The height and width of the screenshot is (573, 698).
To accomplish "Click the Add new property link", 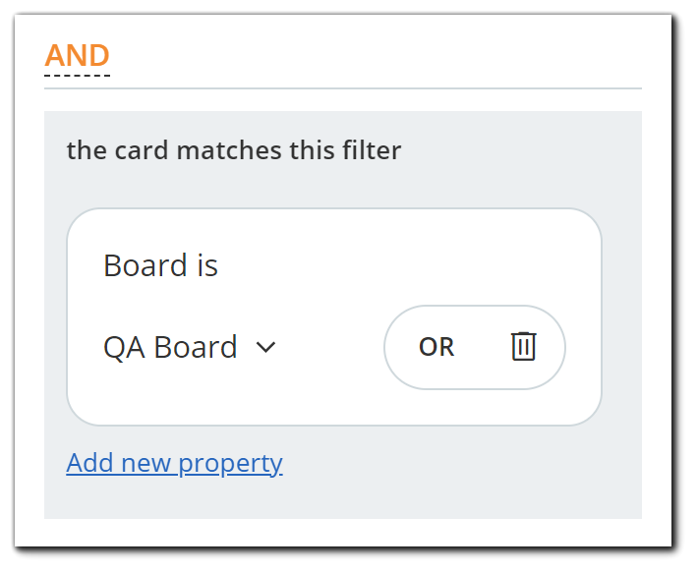I will pyautogui.click(x=174, y=463).
